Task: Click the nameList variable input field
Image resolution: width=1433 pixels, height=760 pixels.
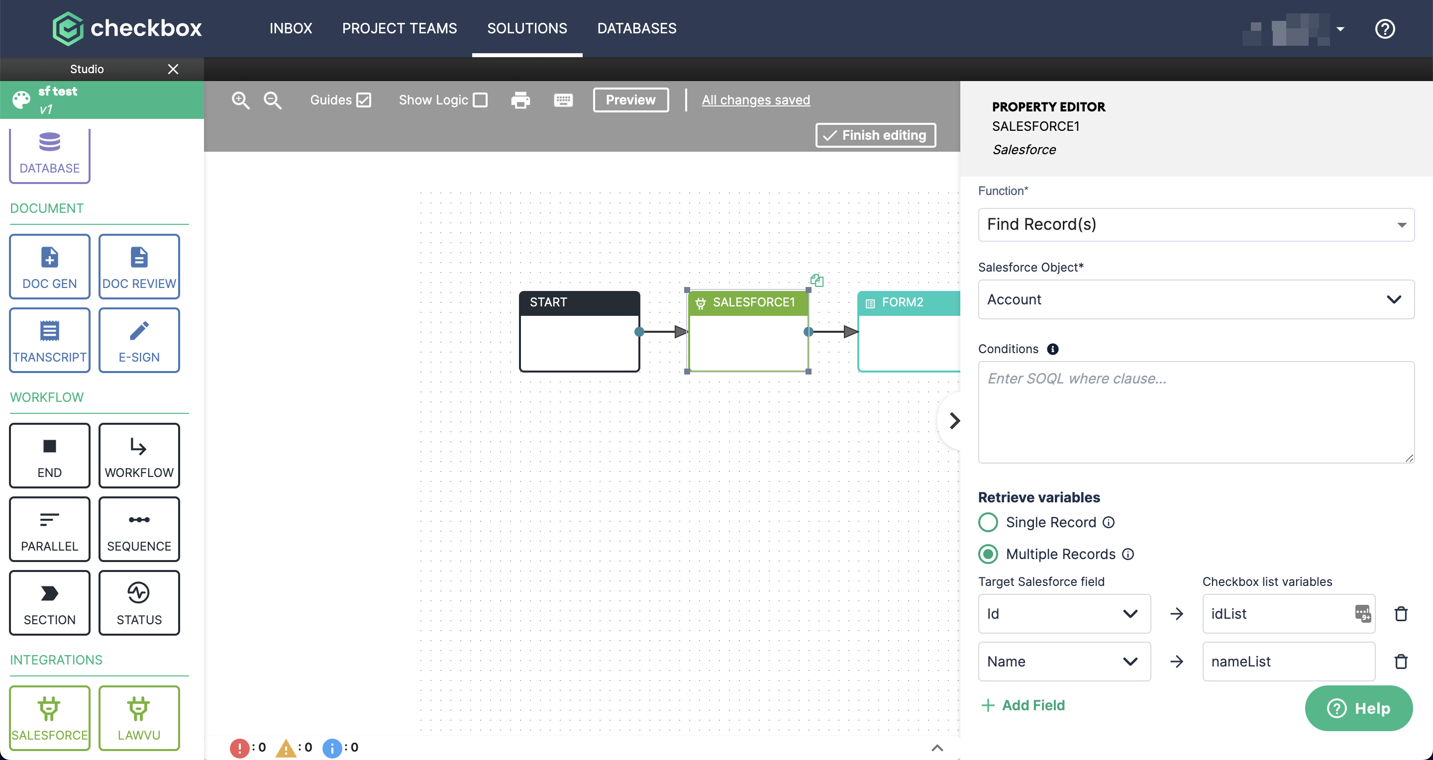Action: [x=1288, y=662]
